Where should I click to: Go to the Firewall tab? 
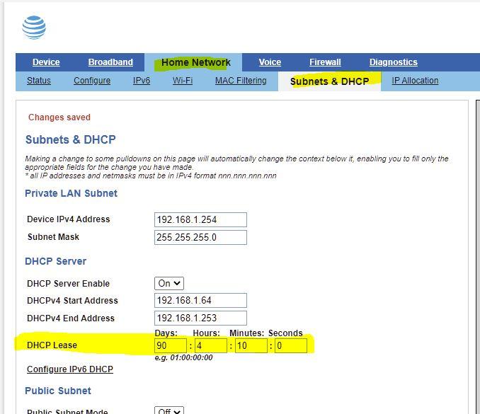325,62
